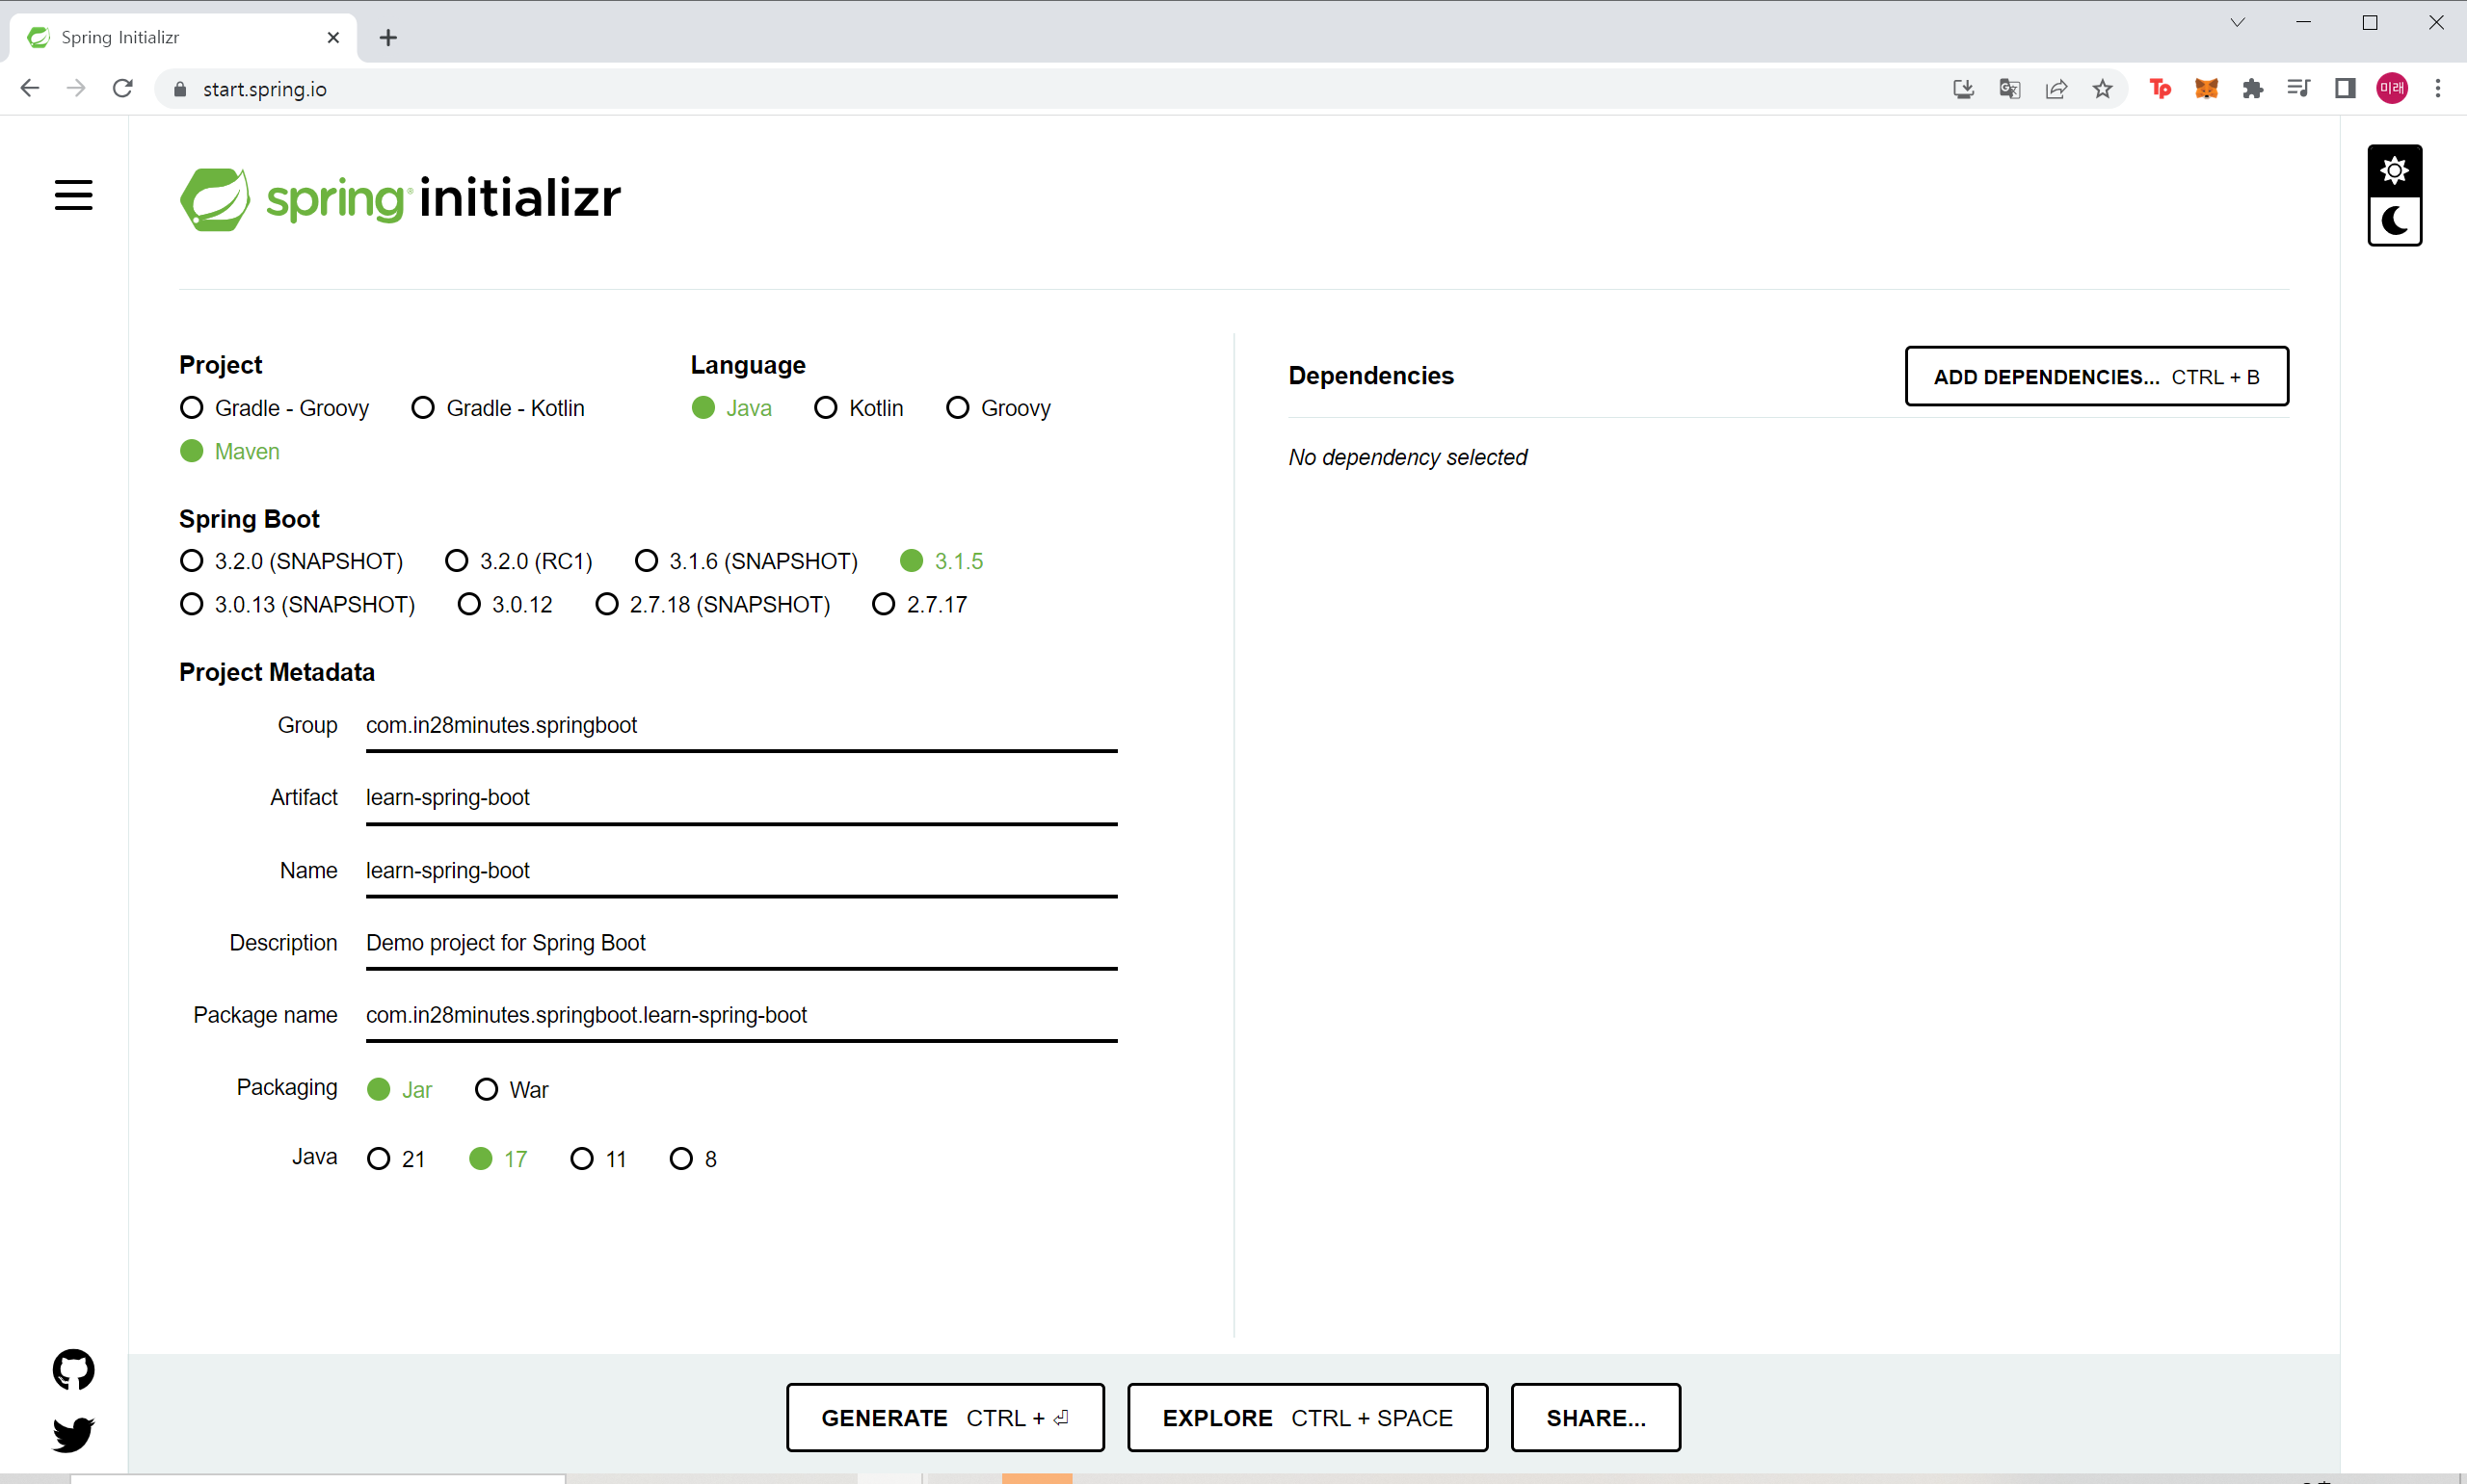Viewport: 2467px width, 1484px height.
Task: Select Spring Boot 3.0.12
Action: click(505, 604)
